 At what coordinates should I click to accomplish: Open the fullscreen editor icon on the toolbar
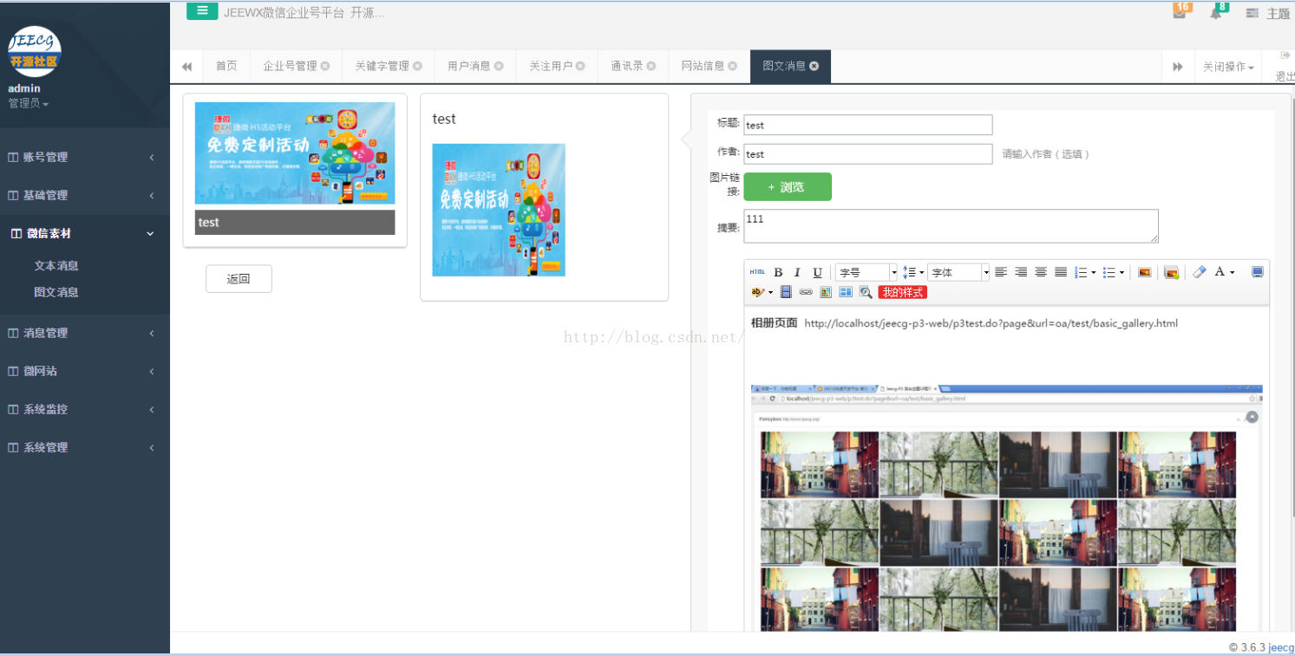point(1256,271)
